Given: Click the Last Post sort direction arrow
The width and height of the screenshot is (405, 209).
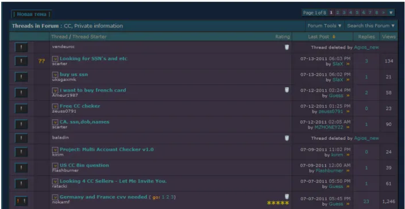Looking at the screenshot, I should 334,37.
